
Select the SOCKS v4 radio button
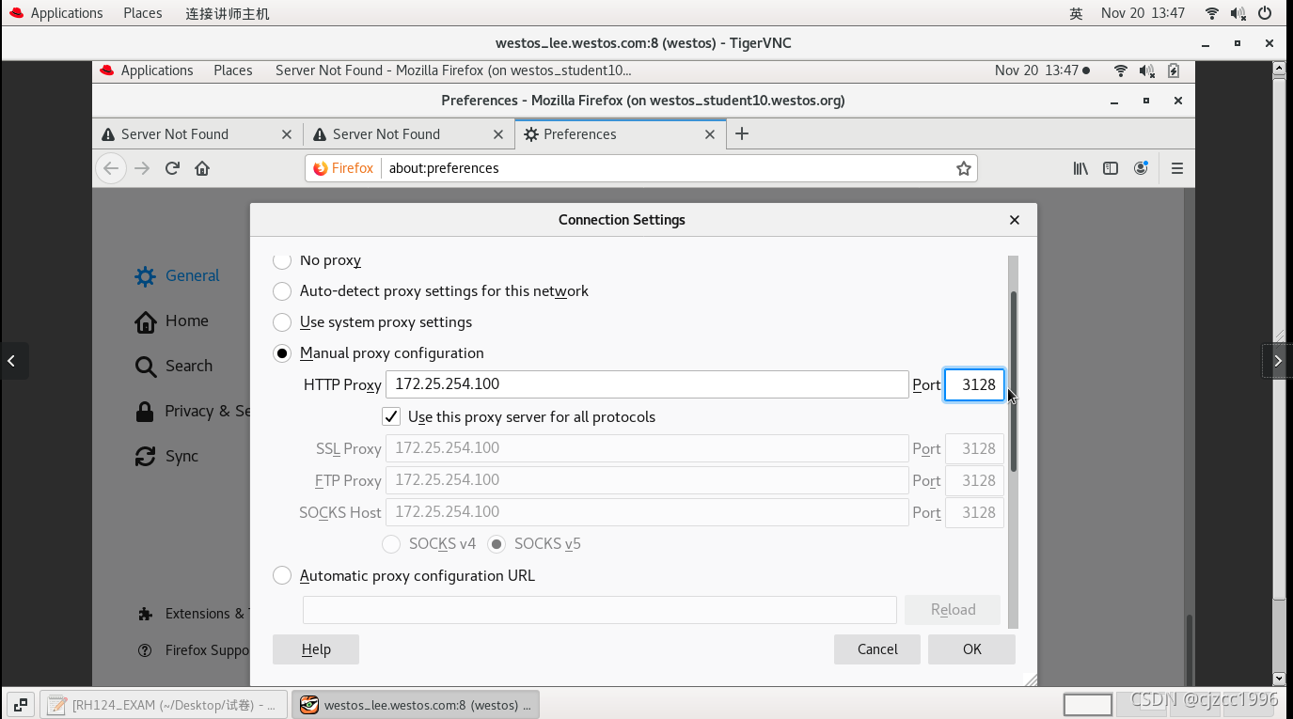click(x=391, y=544)
